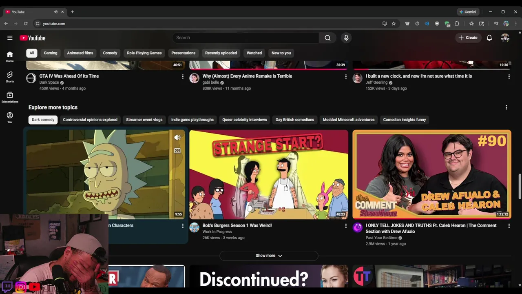Mute the Rick preview video
The image size is (522, 294).
177,138
